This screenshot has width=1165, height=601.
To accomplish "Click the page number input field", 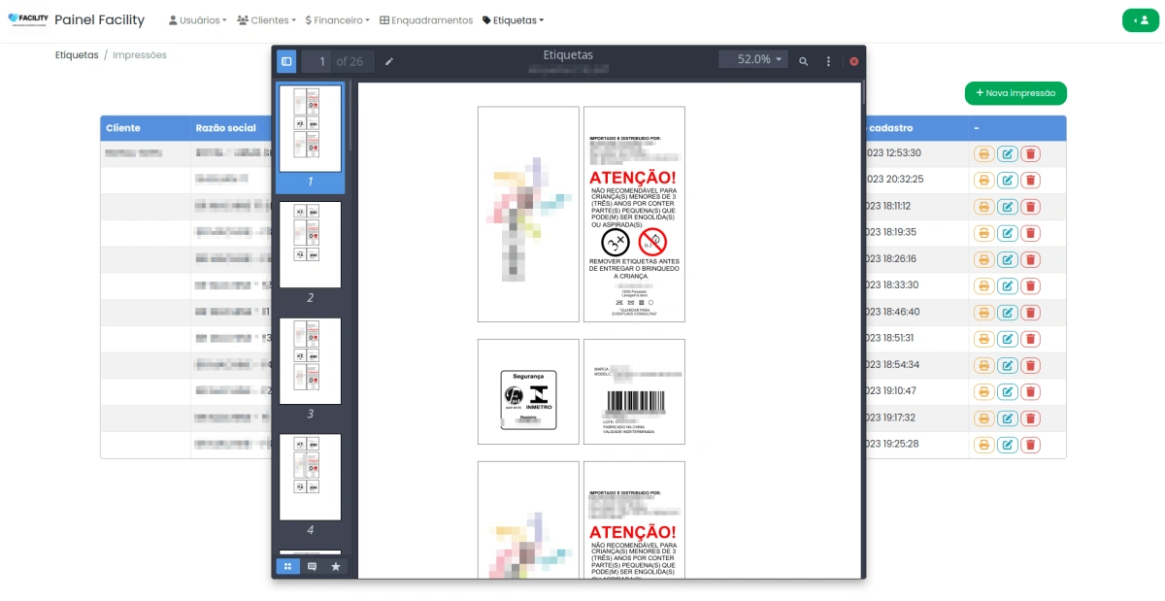I will [x=316, y=61].
